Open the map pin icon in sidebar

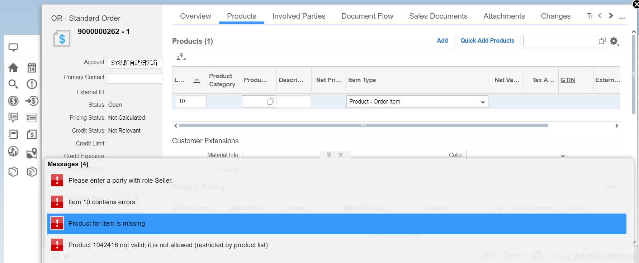[32, 153]
